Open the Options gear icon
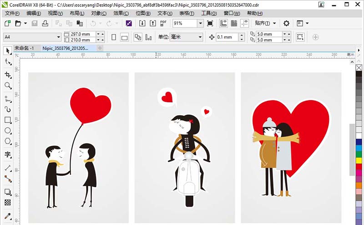The height and width of the screenshot is (225, 364). [x=286, y=23]
